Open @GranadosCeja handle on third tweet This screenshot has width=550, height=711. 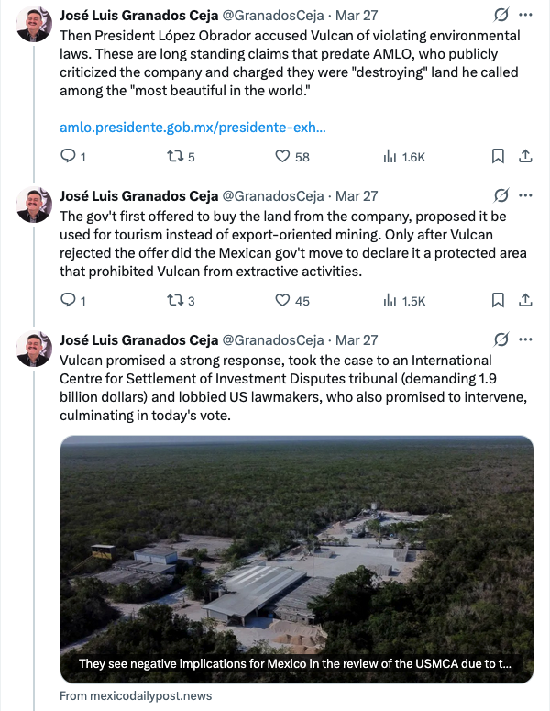pos(273,340)
